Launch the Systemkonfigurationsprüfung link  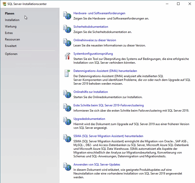coord(93,54)
